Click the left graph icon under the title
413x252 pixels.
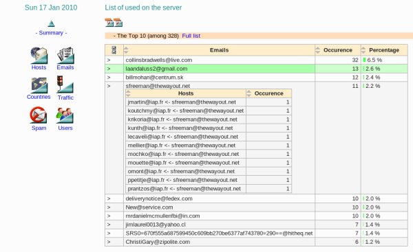(x=109, y=23)
